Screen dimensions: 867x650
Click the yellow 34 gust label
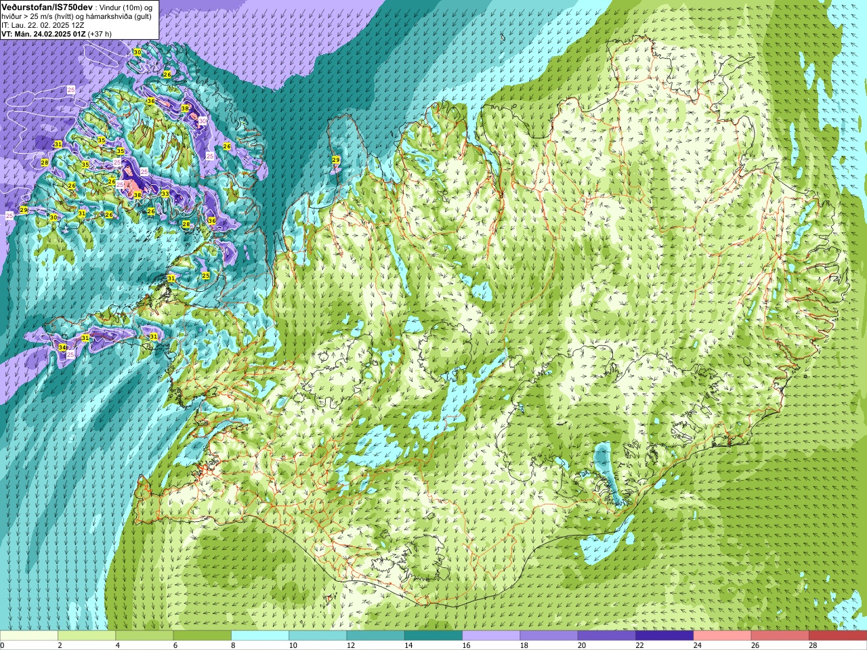(x=62, y=347)
